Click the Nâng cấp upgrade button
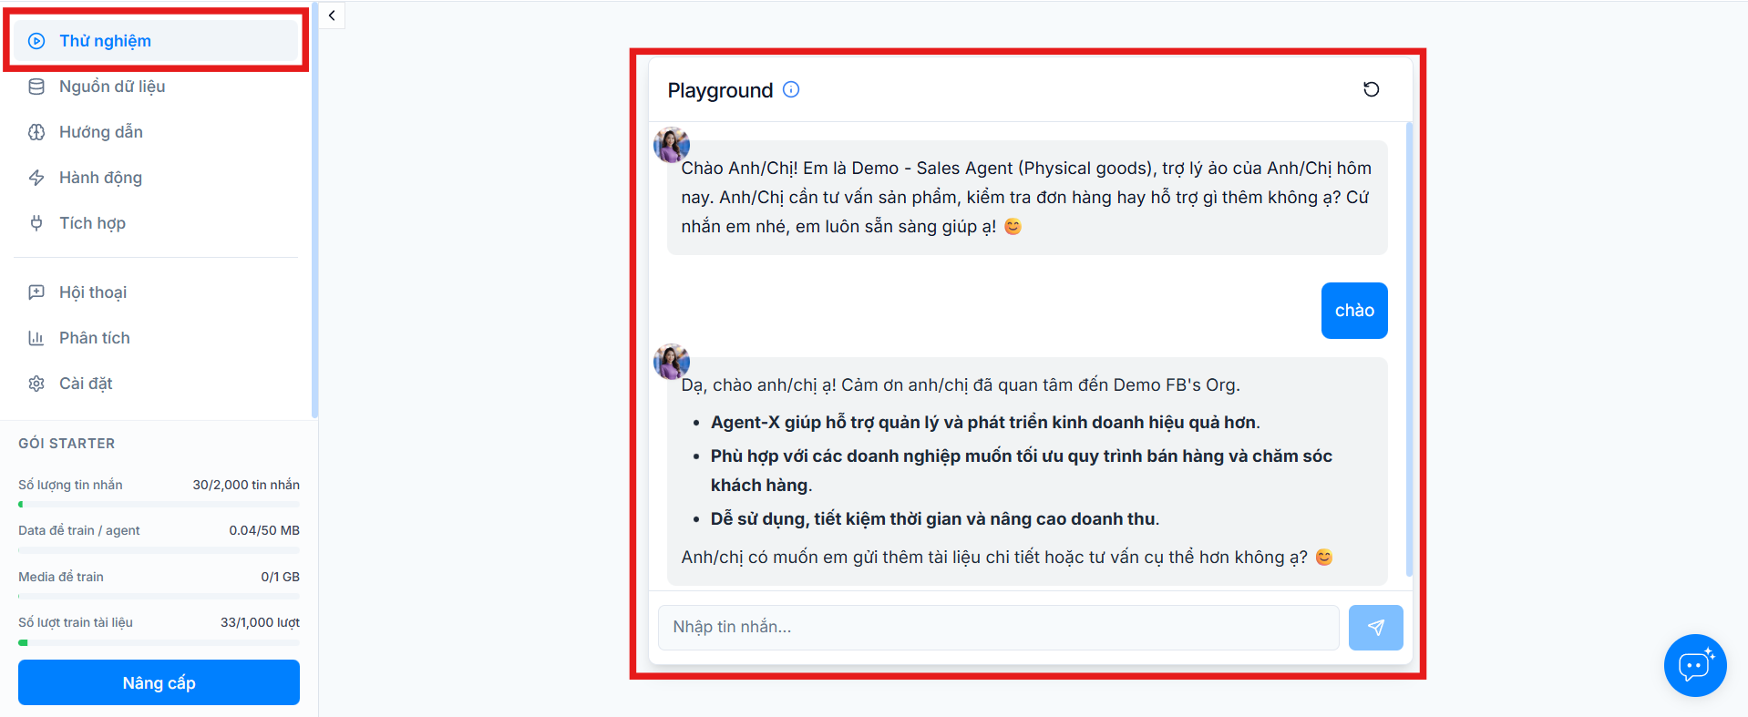 tap(159, 682)
